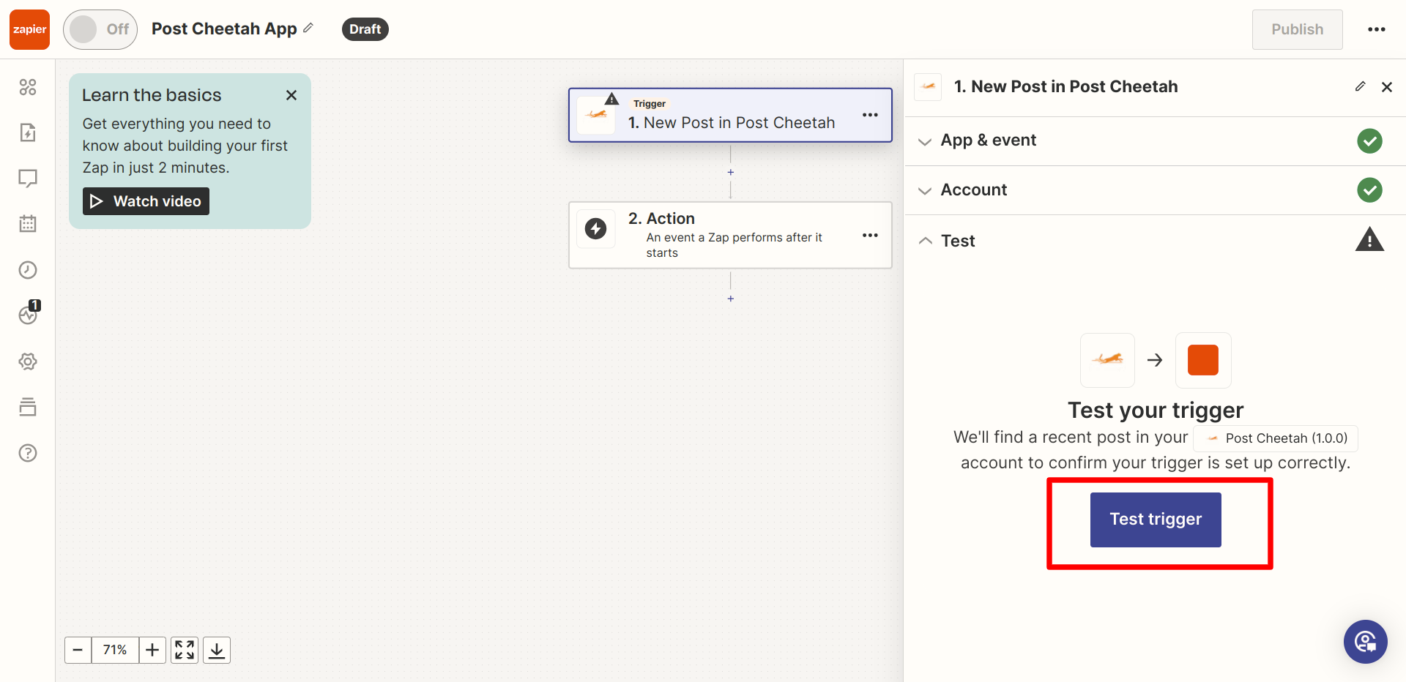Zoom out the canvas with minus button
Screen dimensions: 1406x682
(78, 650)
